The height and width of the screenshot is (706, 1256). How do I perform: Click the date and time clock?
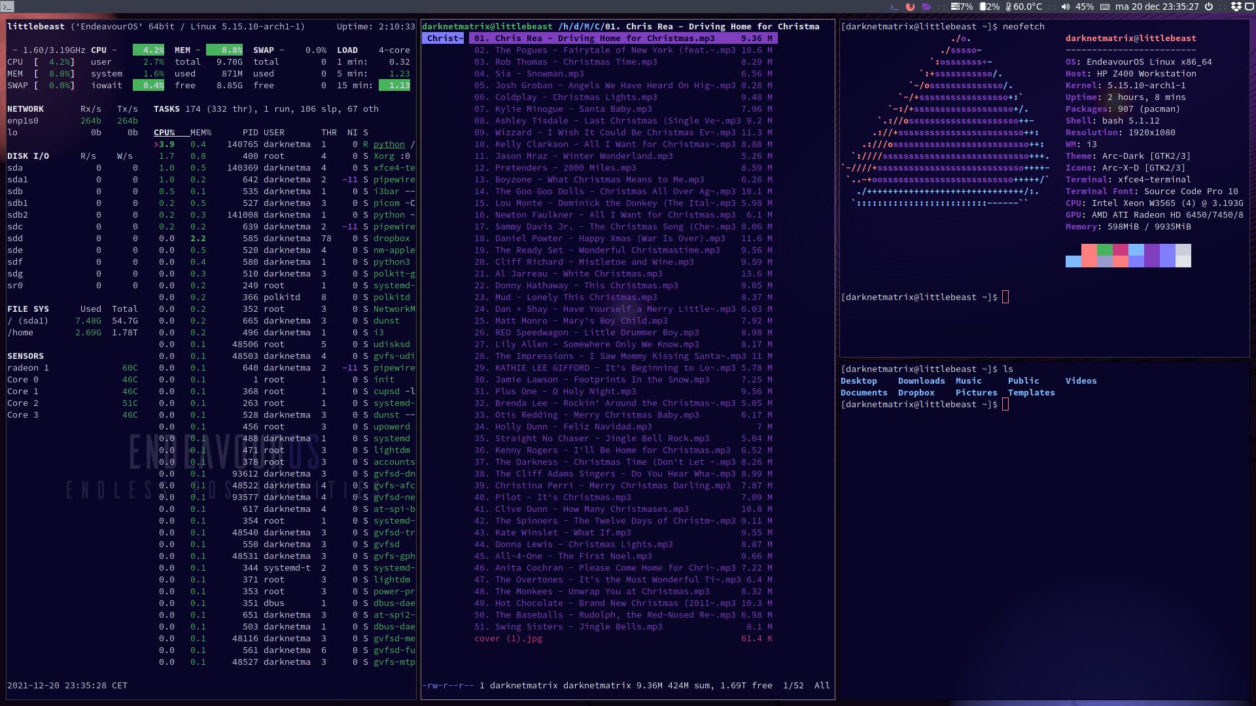(1157, 7)
